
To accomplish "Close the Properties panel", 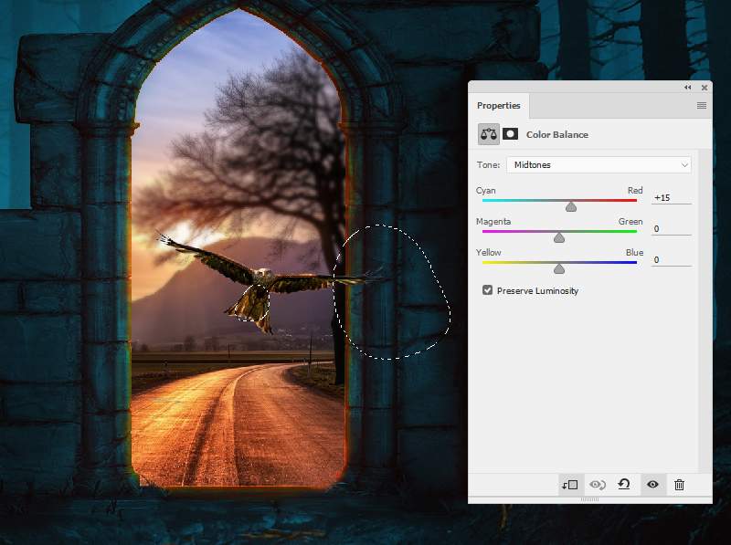I will 704,87.
